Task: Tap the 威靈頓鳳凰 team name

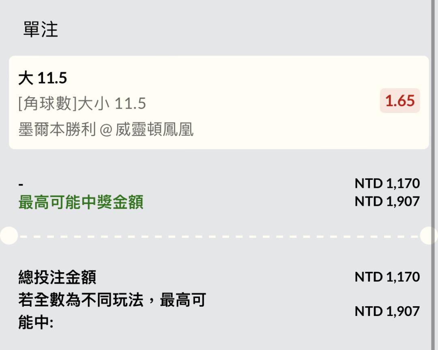Action: pos(155,130)
